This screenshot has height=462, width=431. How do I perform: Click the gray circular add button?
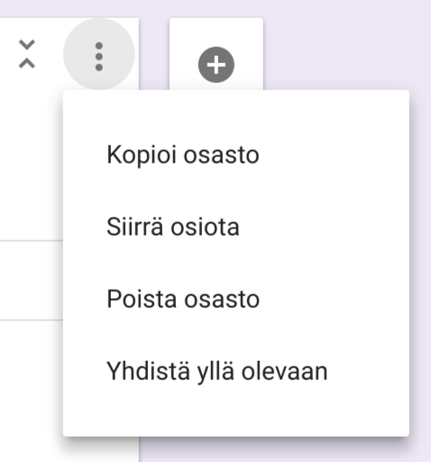(216, 65)
